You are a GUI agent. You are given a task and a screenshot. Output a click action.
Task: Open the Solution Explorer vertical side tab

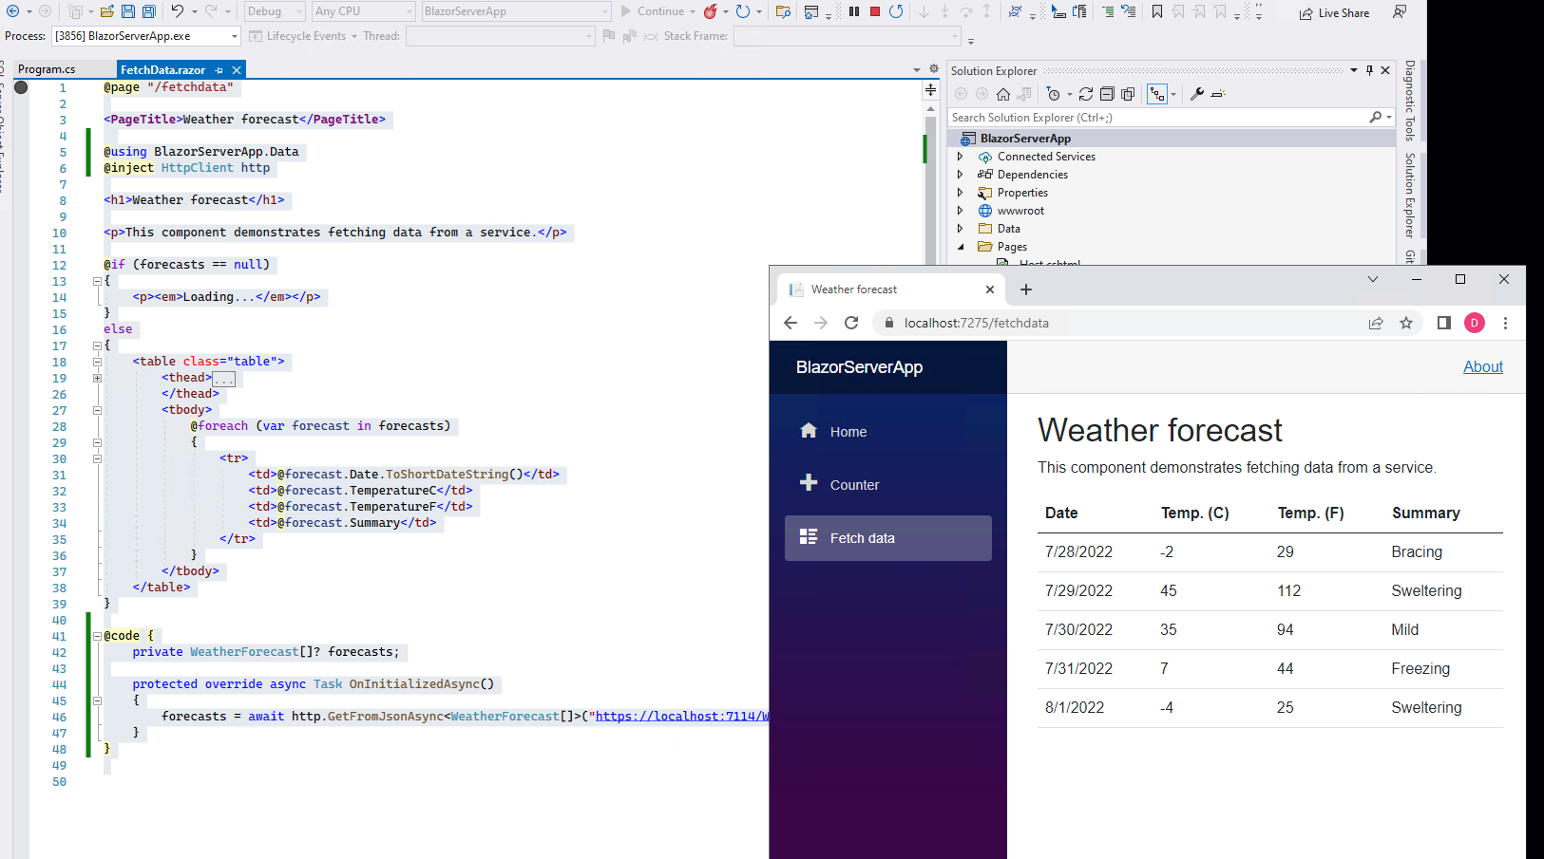[x=1410, y=196]
